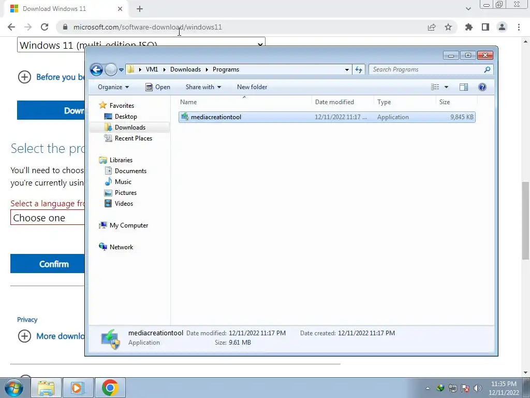The width and height of the screenshot is (530, 398).
Task: Open Chrome profile avatar
Action: pos(502,27)
